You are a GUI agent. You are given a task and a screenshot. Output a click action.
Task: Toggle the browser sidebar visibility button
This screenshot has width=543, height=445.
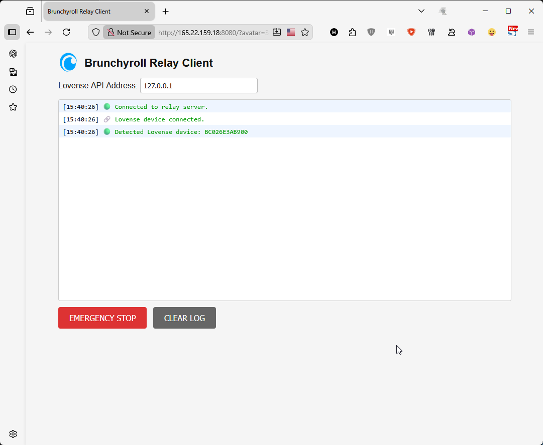12,32
